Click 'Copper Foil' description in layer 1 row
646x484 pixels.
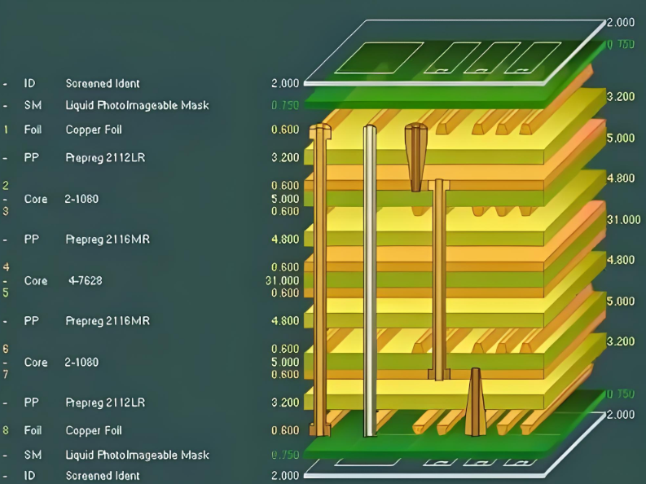click(x=94, y=130)
